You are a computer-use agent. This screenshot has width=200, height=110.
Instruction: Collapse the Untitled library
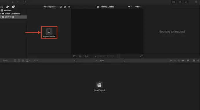coord(0,10)
